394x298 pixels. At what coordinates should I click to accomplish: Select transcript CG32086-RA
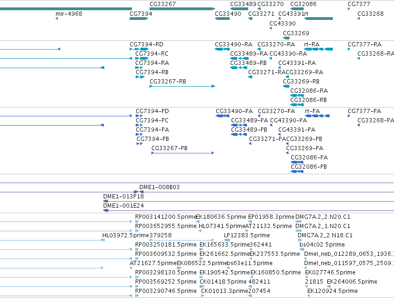309,91
